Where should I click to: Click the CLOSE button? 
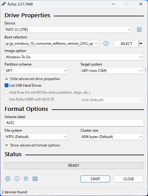(x=128, y=179)
